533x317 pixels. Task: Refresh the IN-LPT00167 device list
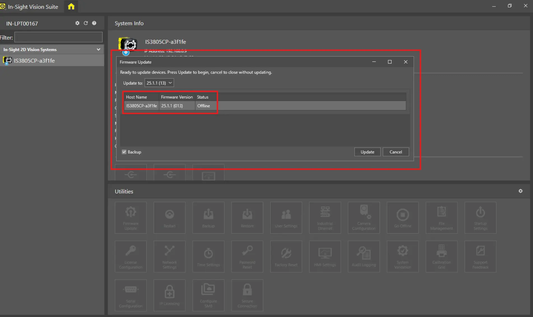click(86, 23)
